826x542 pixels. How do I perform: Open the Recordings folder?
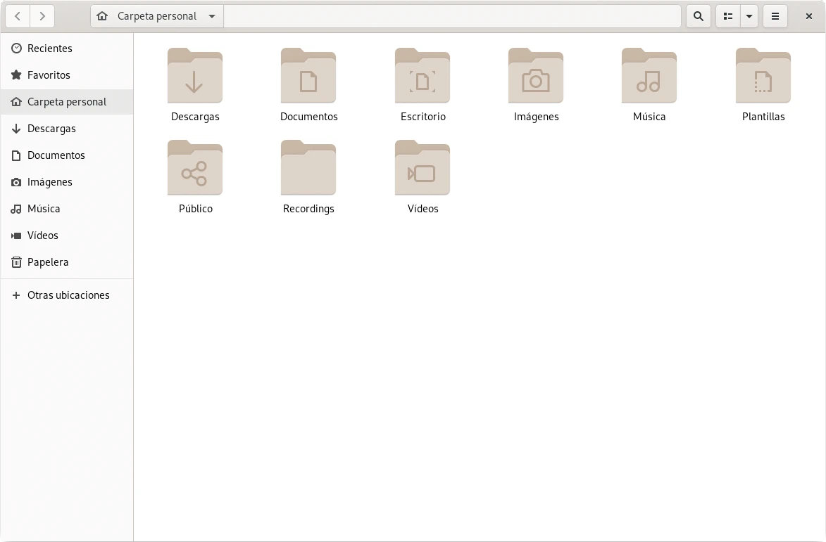pyautogui.click(x=308, y=169)
